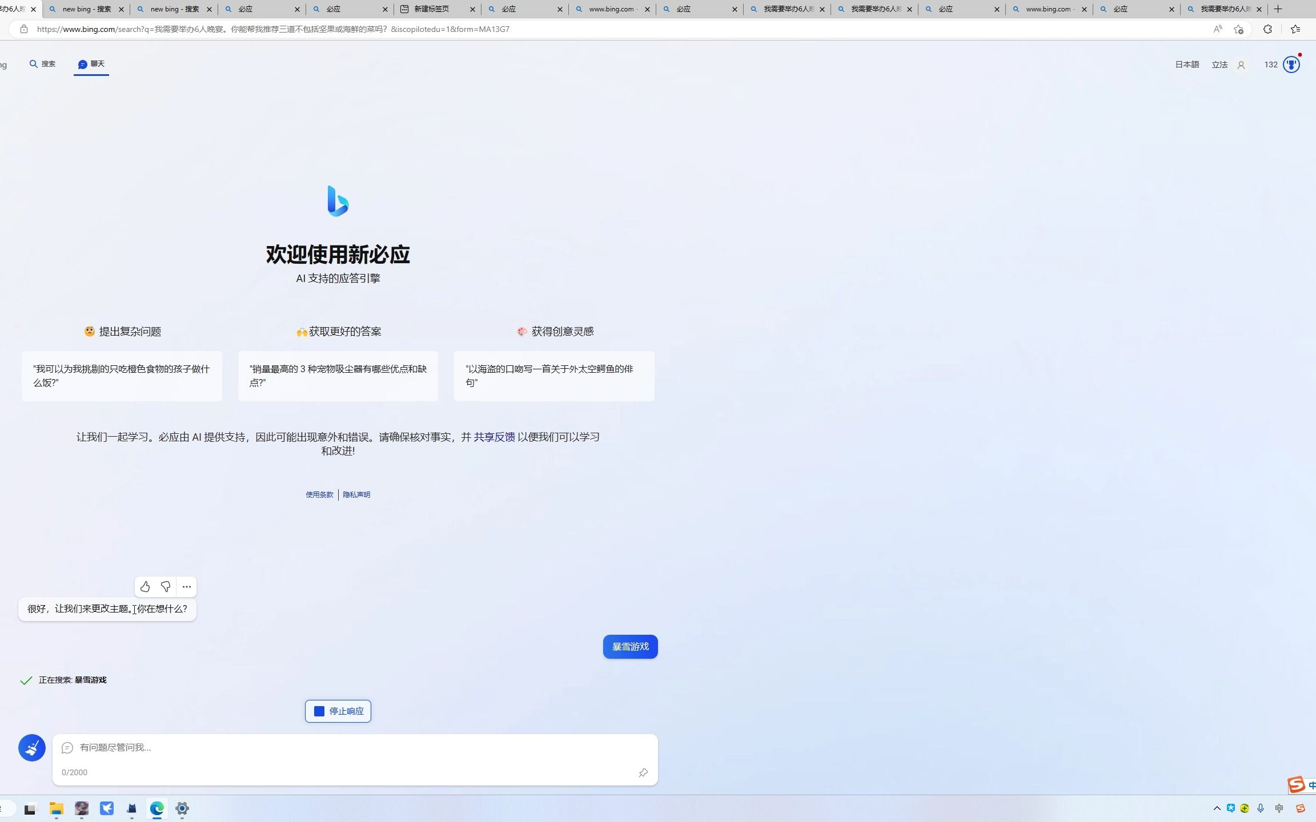
Task: Select the orange food picky child example card
Action: point(122,376)
